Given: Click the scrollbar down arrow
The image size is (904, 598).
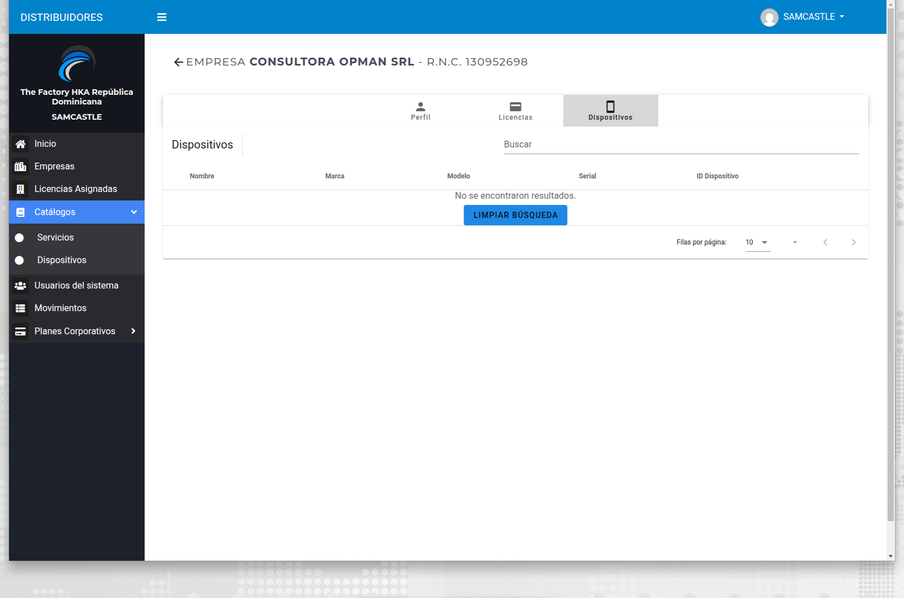Looking at the screenshot, I should (x=890, y=556).
